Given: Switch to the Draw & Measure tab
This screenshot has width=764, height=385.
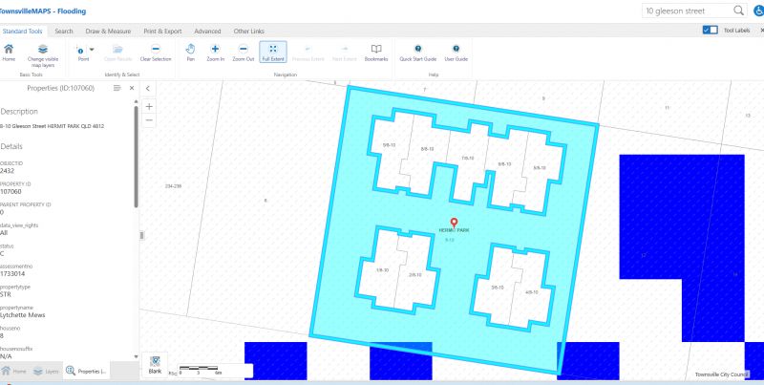Looking at the screenshot, I should coord(108,32).
